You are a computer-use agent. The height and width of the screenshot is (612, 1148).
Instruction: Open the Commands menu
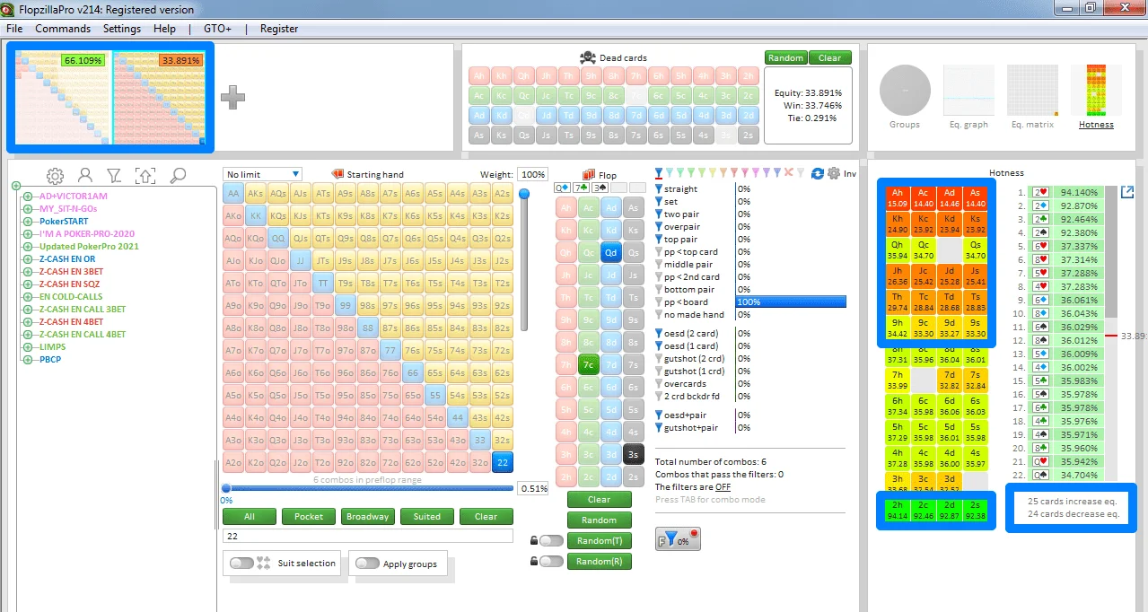click(x=63, y=29)
